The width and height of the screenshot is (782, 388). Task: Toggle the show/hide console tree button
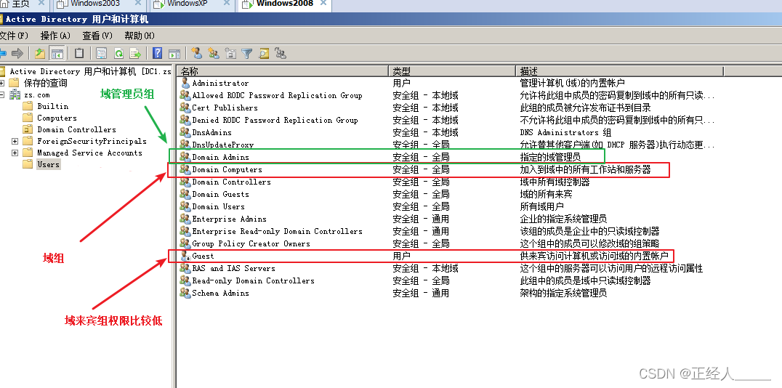pos(57,53)
